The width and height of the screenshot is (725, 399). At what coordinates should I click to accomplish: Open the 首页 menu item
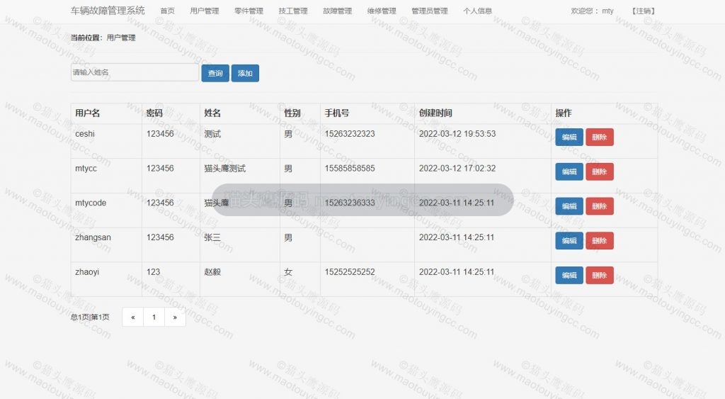pyautogui.click(x=167, y=11)
